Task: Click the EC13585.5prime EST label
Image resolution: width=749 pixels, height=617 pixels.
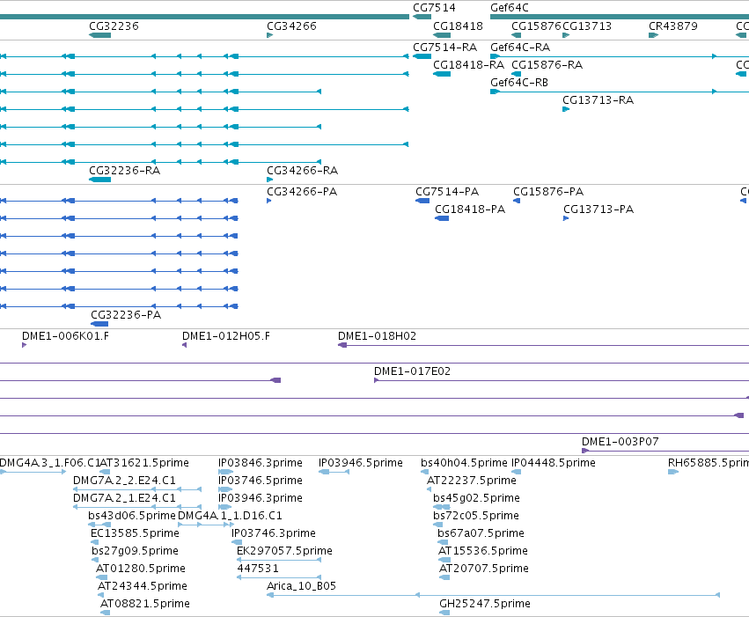Action: tap(135, 533)
